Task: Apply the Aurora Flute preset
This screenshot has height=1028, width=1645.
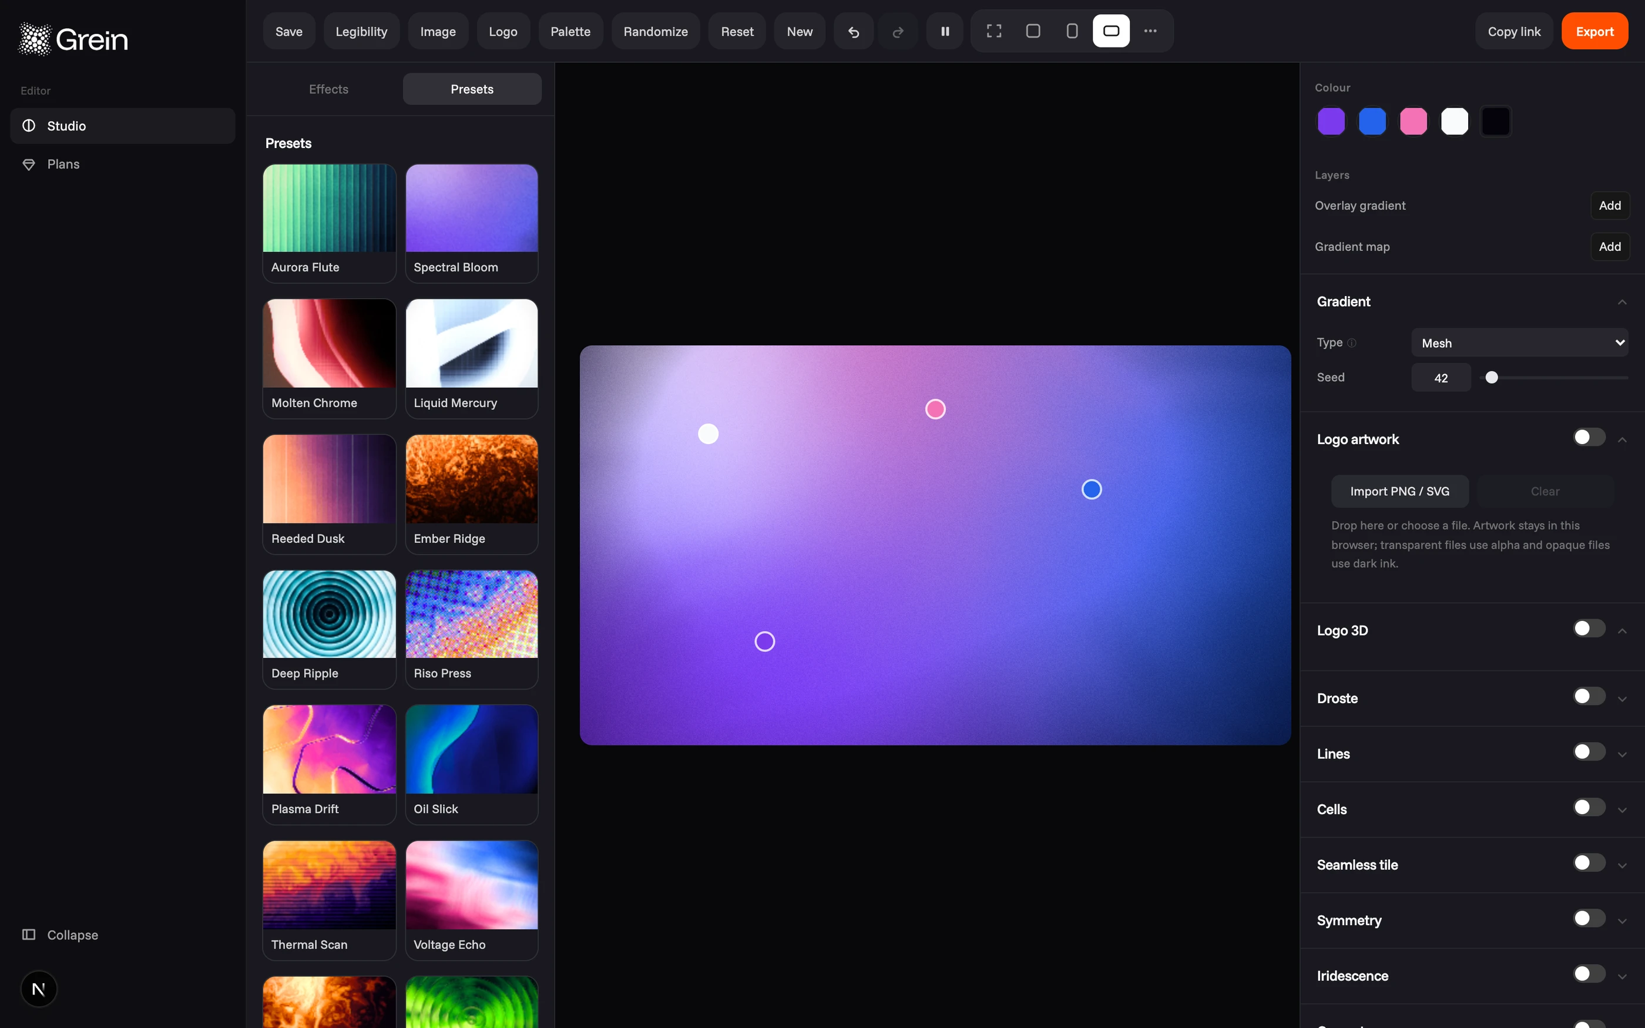Action: (x=329, y=224)
